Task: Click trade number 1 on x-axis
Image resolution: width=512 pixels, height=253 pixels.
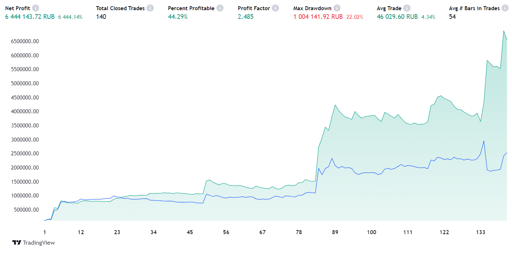Action: (x=45, y=232)
